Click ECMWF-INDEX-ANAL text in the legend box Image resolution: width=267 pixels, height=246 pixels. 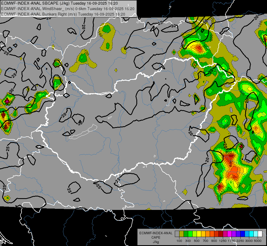(156, 233)
